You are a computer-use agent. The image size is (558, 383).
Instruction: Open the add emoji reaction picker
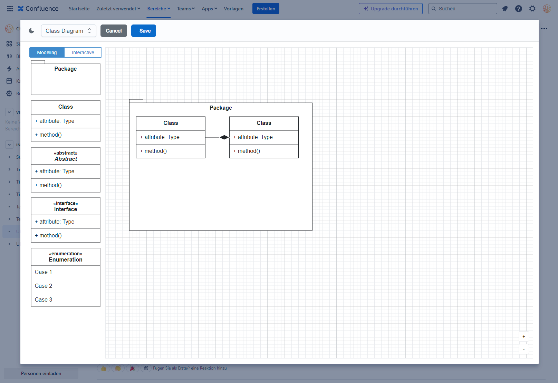(146, 368)
